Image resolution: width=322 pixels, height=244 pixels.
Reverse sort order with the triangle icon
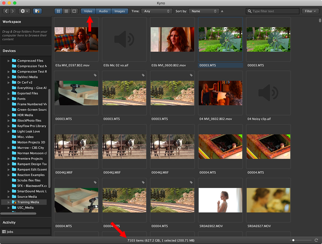[x=222, y=11]
